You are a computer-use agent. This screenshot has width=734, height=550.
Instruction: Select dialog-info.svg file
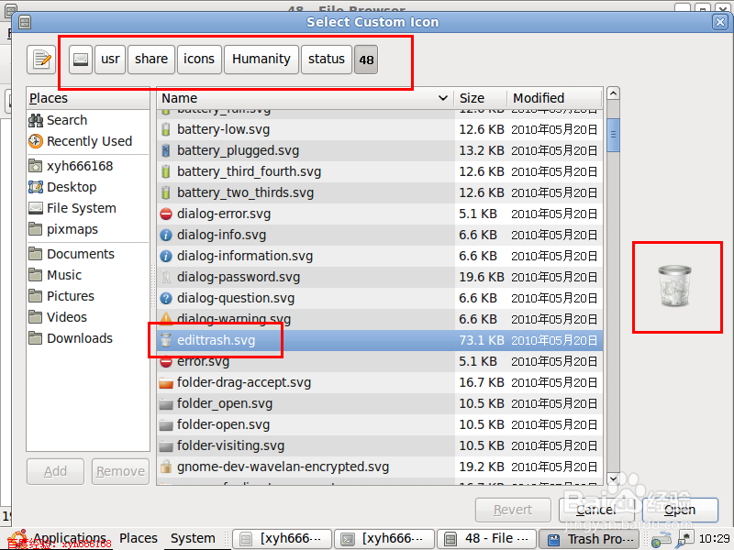[380, 235]
